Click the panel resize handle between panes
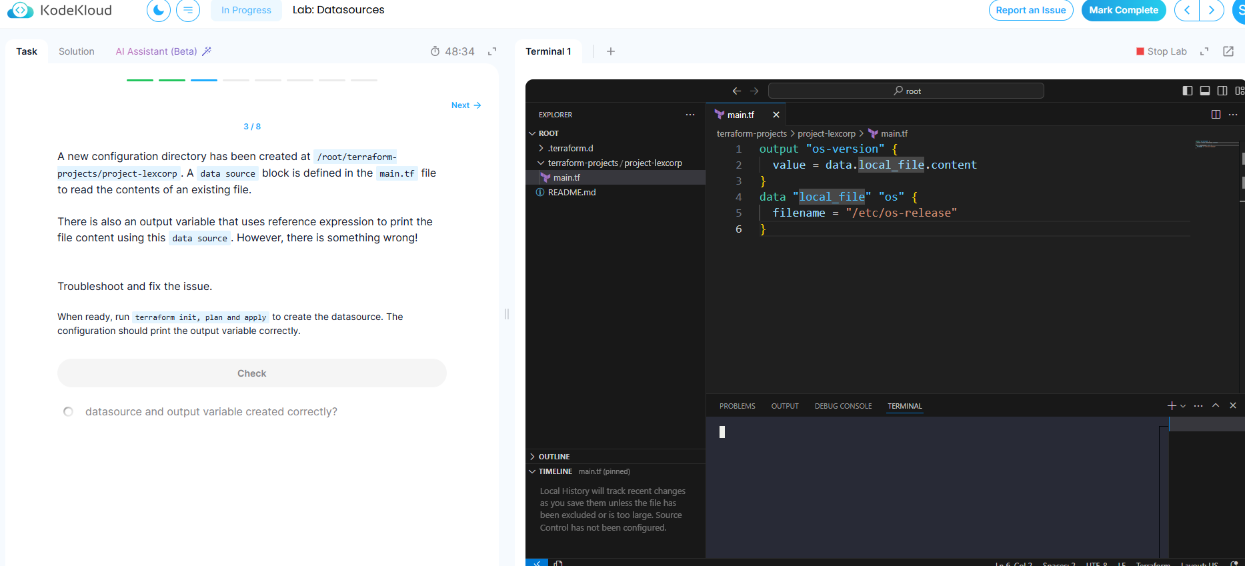Image resolution: width=1245 pixels, height=566 pixels. pos(507,314)
